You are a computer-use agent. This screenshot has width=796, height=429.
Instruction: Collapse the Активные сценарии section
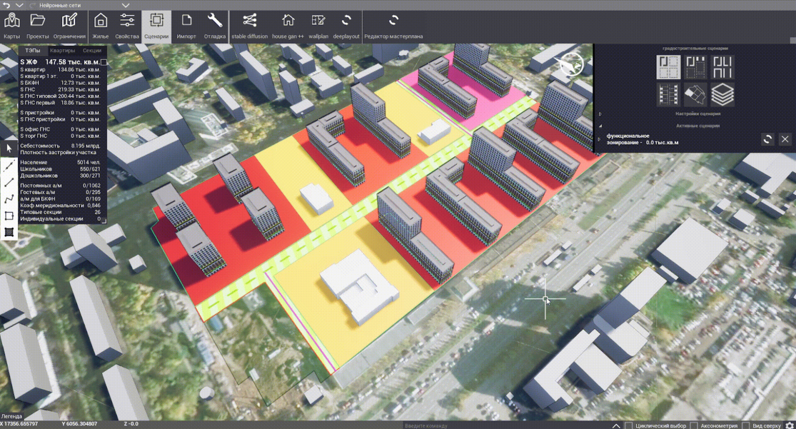600,126
